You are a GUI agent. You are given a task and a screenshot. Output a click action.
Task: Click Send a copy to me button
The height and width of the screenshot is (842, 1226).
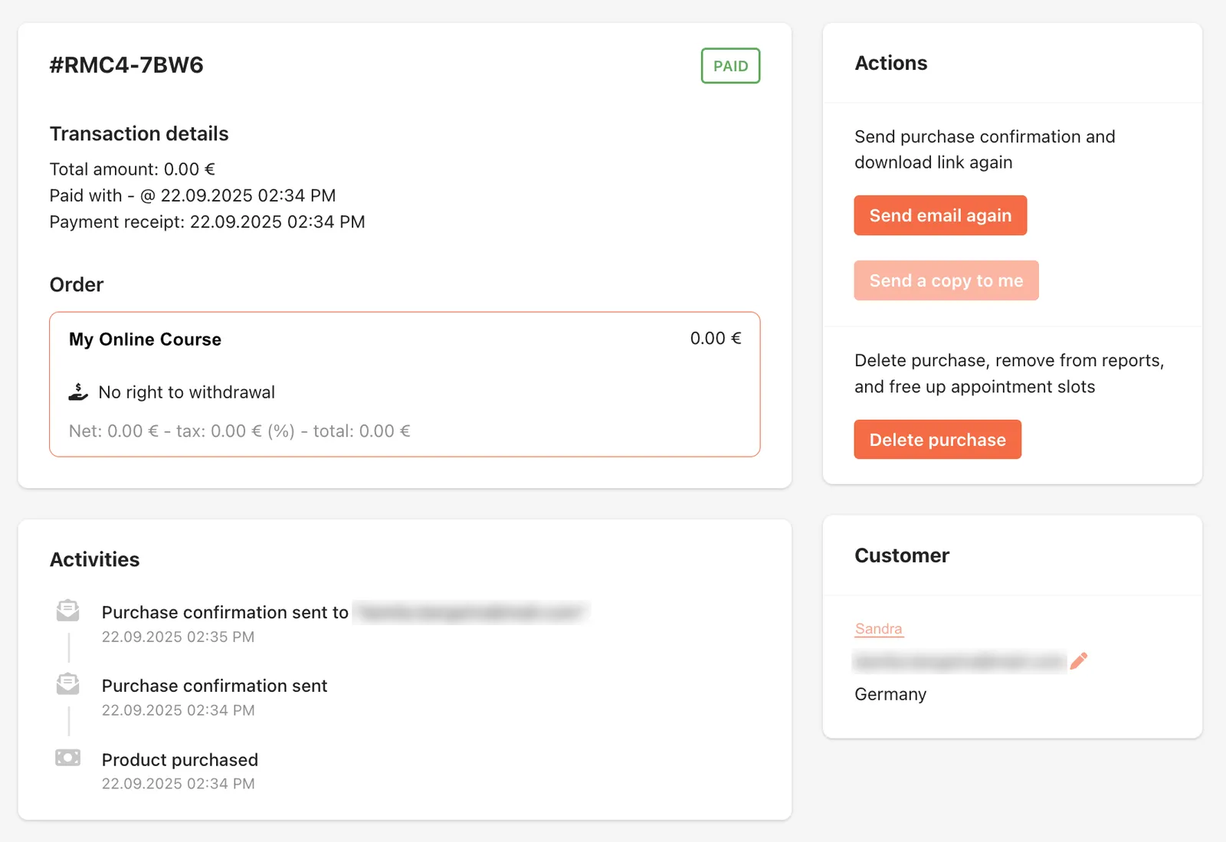coord(946,280)
